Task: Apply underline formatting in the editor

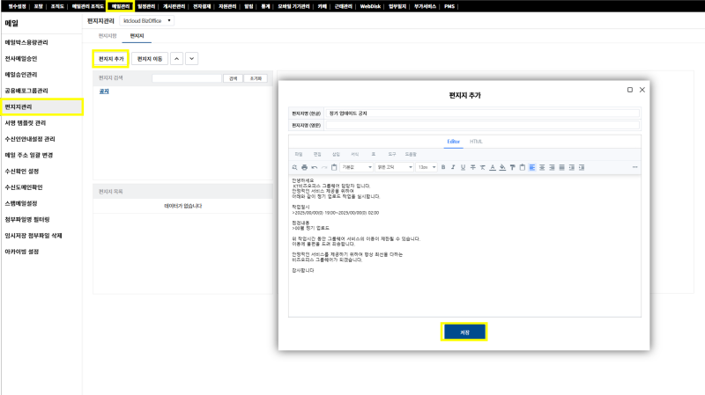Action: (x=462, y=167)
